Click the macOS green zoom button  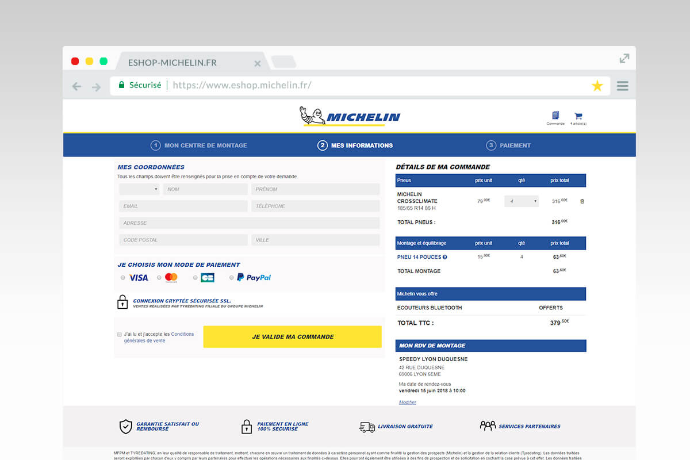[x=103, y=61]
